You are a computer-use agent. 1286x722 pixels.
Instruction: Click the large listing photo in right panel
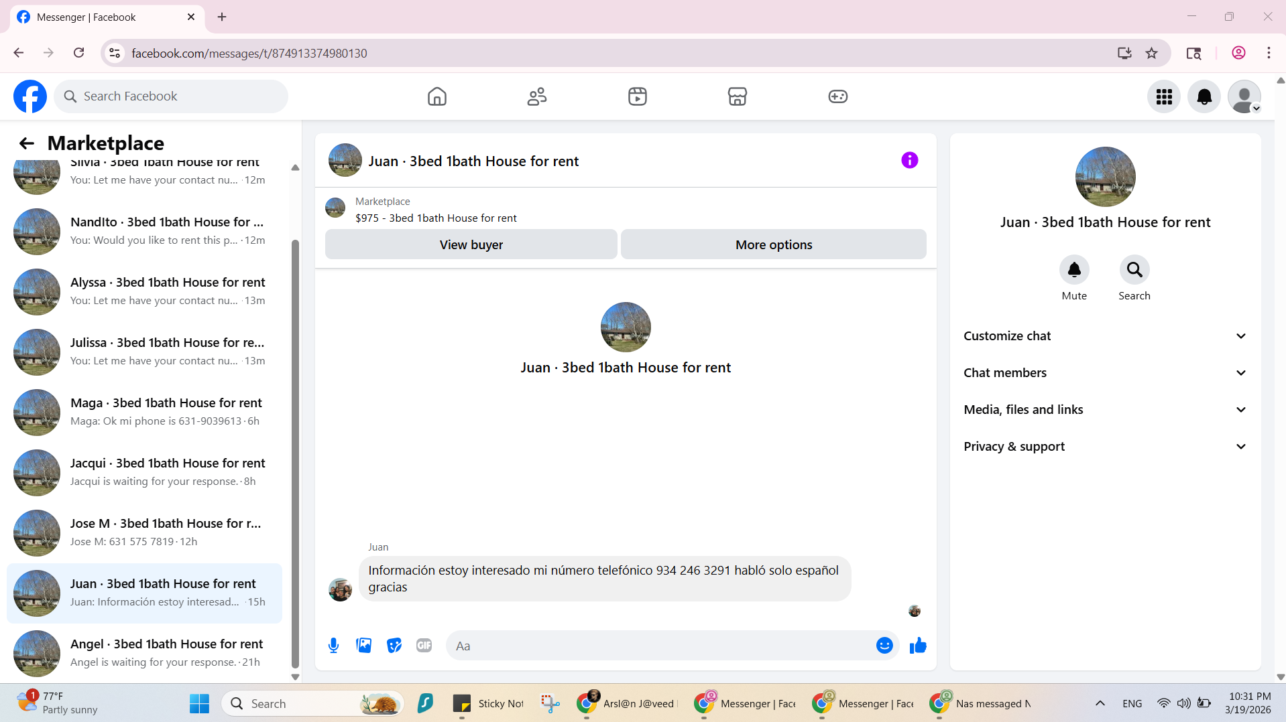pos(1105,177)
